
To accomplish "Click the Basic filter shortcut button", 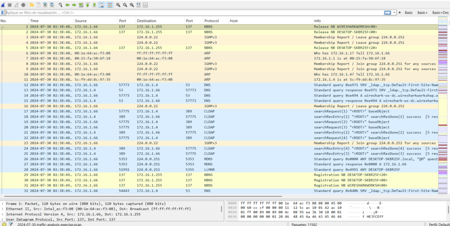I will tap(409, 13).
